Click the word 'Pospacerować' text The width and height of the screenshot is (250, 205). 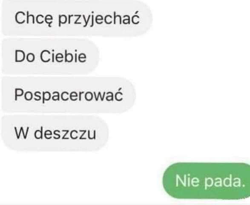[x=69, y=95]
